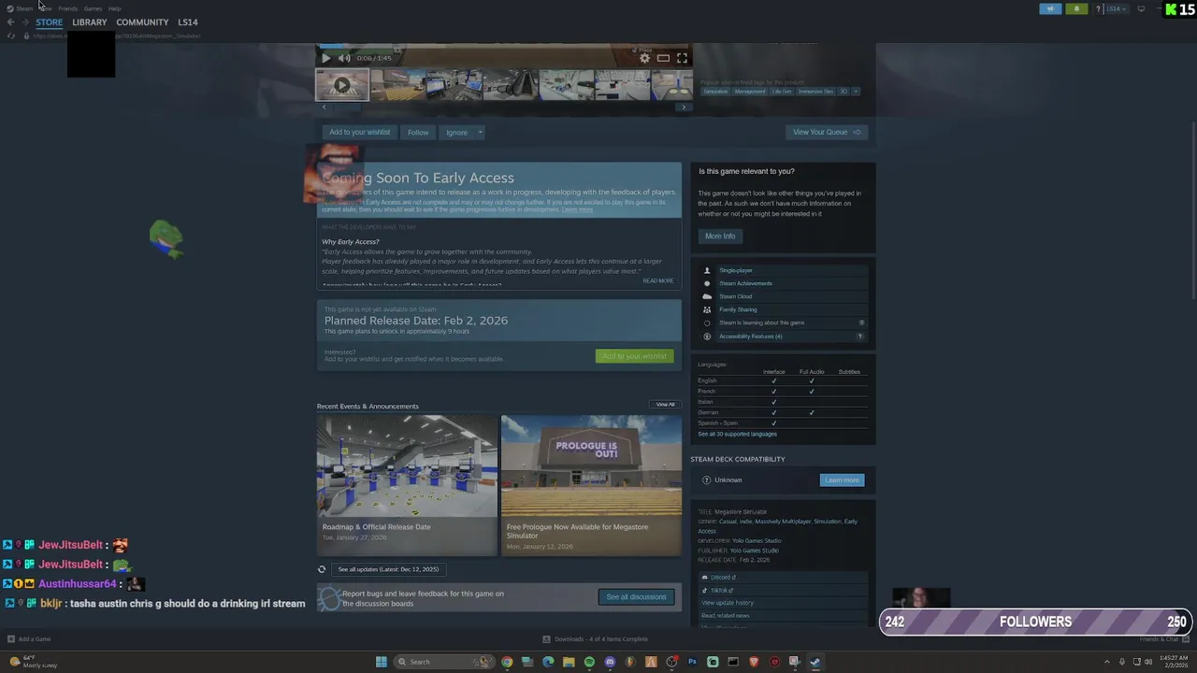The height and width of the screenshot is (673, 1197).
Task: Toggle theater mode on video player
Action: (x=663, y=58)
